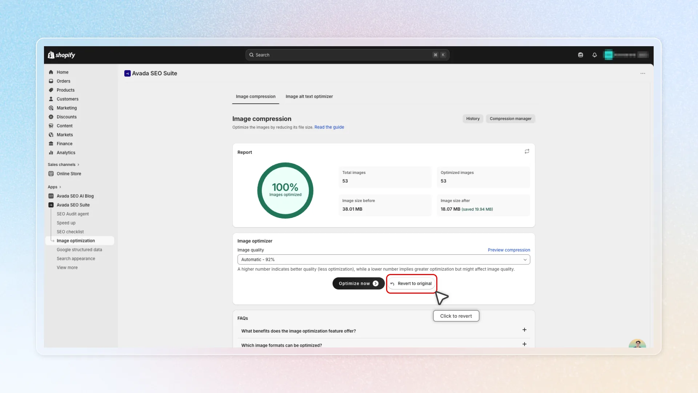Click the Avada SEO Suite sidebar icon

51,205
